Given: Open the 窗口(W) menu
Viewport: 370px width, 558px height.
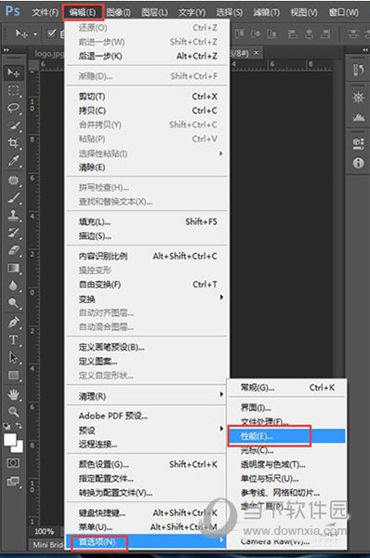Looking at the screenshot, I should (343, 12).
